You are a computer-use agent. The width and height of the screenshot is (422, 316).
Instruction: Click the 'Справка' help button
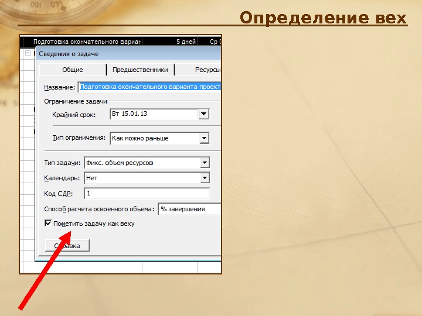[x=67, y=246]
